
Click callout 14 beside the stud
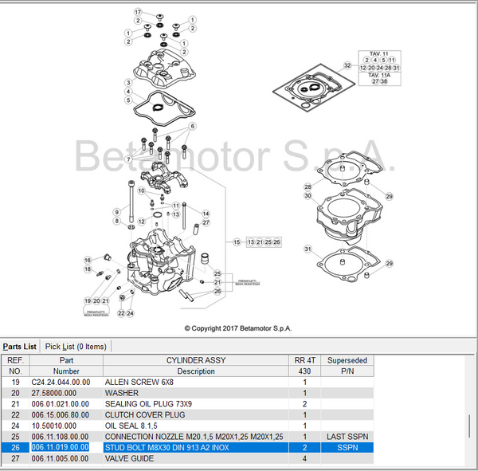[x=206, y=214]
